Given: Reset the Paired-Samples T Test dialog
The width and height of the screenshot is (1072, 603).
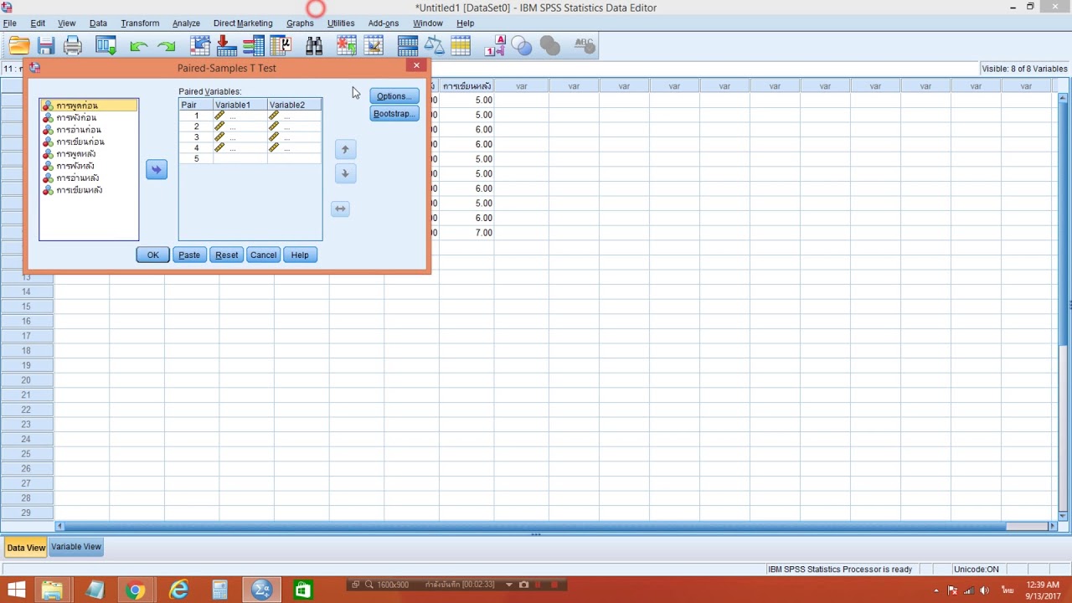Looking at the screenshot, I should click(x=226, y=255).
